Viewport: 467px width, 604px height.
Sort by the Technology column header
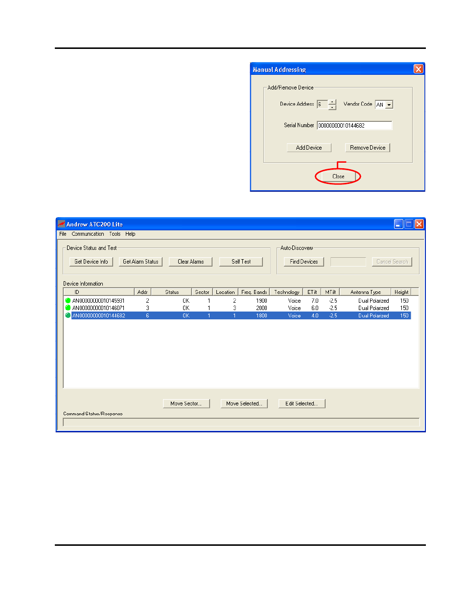coord(286,292)
